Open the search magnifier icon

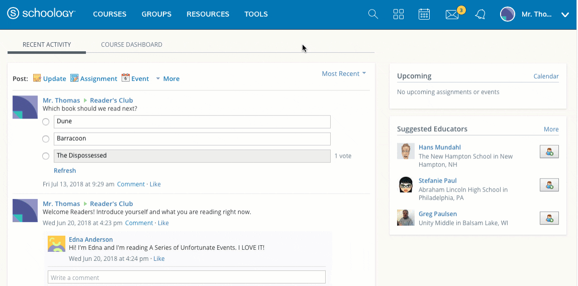click(373, 15)
